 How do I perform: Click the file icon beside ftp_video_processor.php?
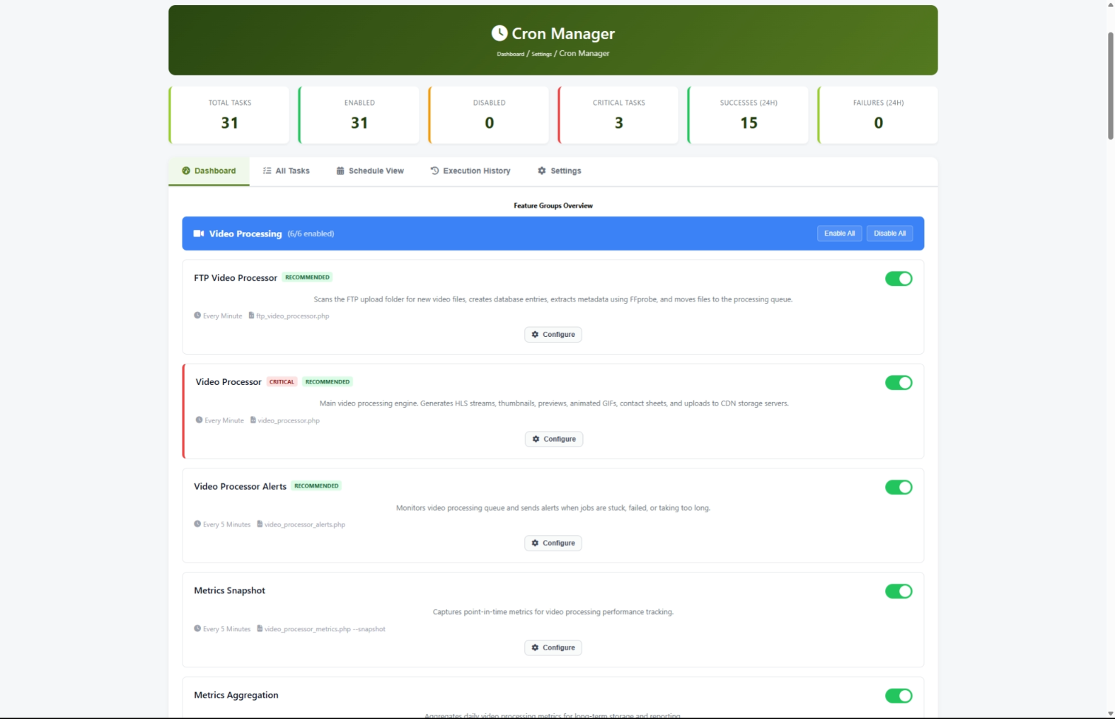click(251, 316)
